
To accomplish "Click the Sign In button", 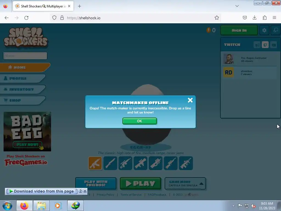I will click(x=239, y=30).
